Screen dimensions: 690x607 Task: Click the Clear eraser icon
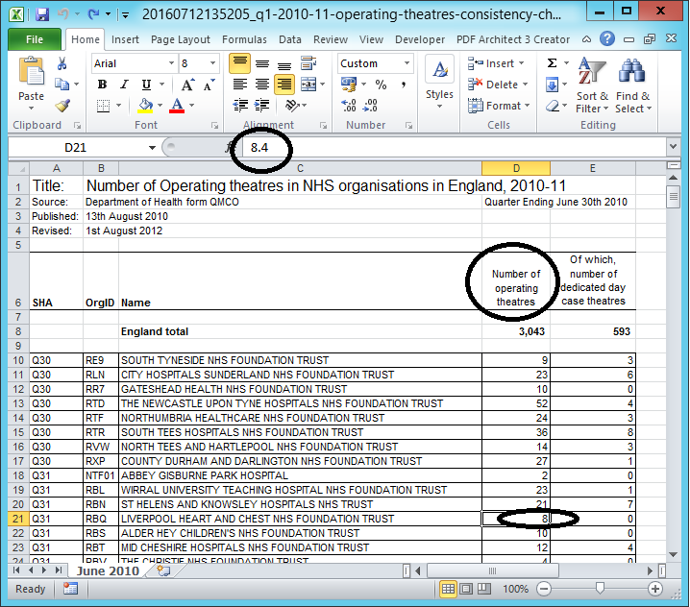[552, 106]
